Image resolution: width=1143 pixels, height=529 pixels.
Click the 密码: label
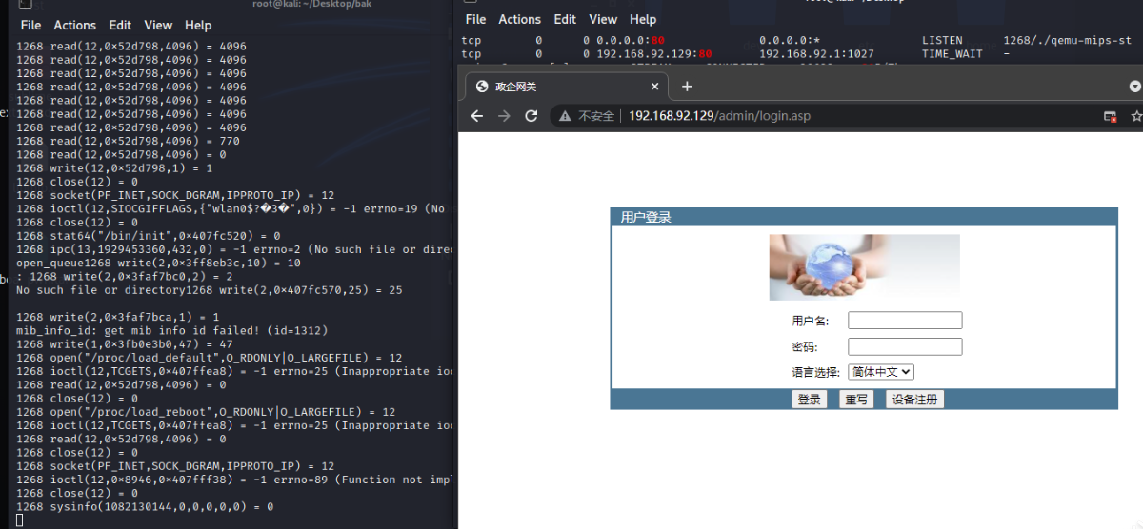tap(805, 347)
